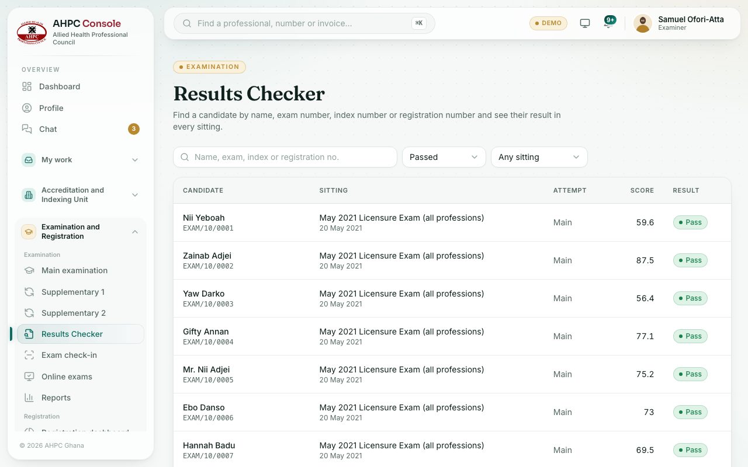Viewport: 748px width, 467px height.
Task: Select candidate Nii Yeboah
Action: [203, 218]
